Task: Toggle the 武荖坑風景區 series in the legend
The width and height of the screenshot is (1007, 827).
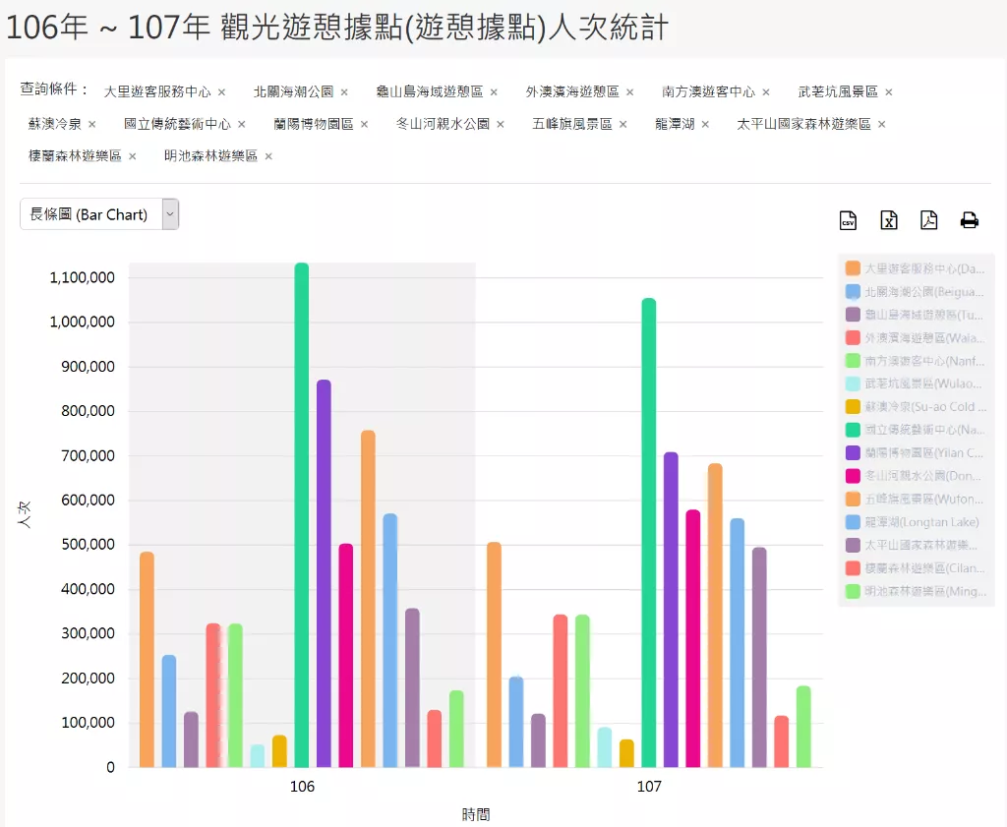Action: point(916,384)
